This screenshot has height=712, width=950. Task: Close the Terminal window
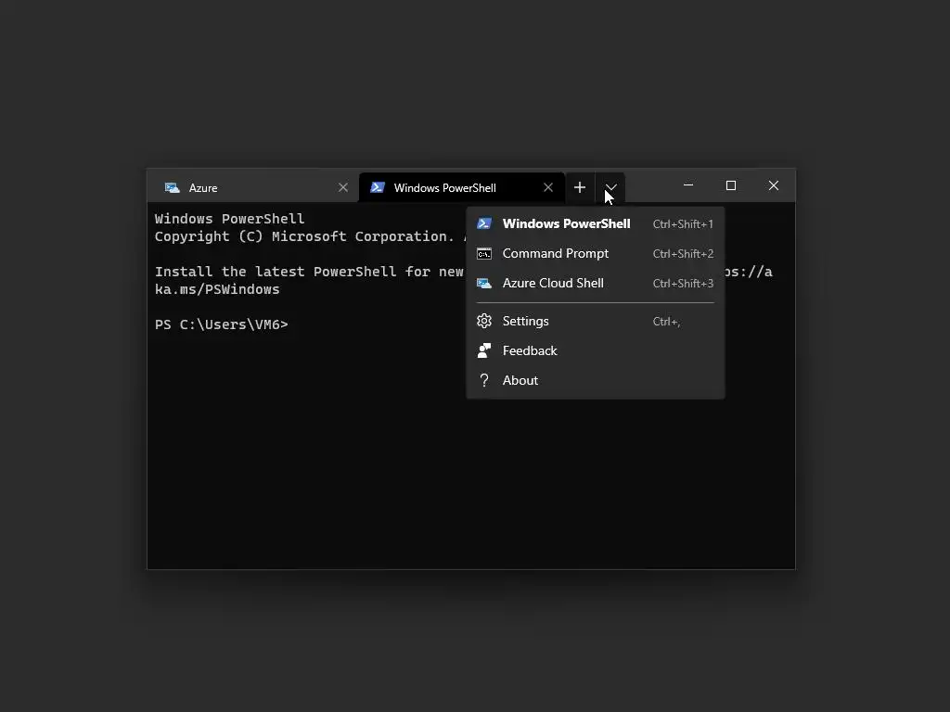pyautogui.click(x=774, y=185)
